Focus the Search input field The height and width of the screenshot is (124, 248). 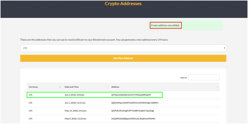coord(204,77)
